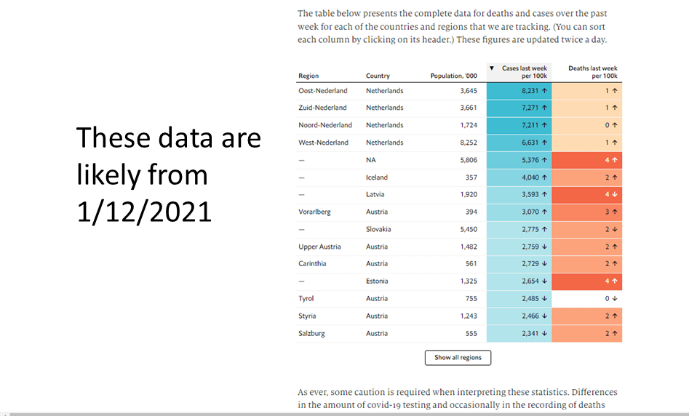Image resolution: width=689 pixels, height=416 pixels.
Task: Click the up arrow in Estonia's deaths cell
Action: pos(615,281)
